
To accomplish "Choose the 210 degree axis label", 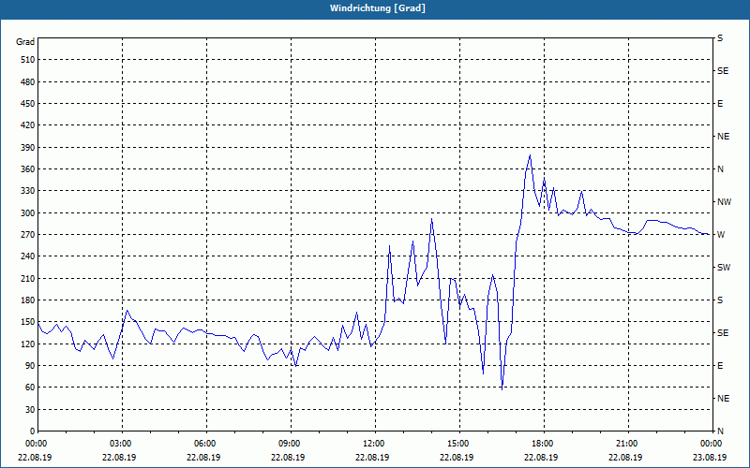I will [27, 278].
